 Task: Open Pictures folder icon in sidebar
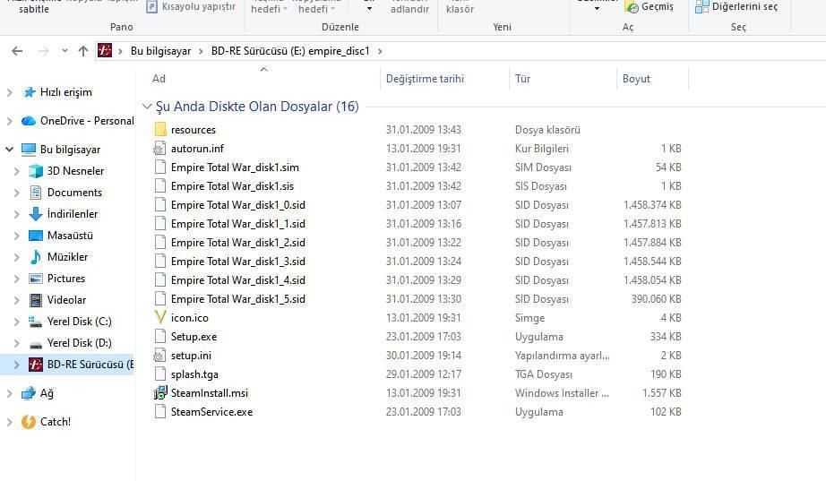point(35,279)
